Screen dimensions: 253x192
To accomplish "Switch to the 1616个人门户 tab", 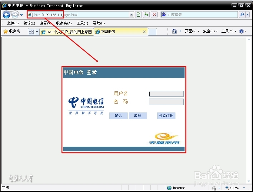I will pyautogui.click(x=67, y=32).
